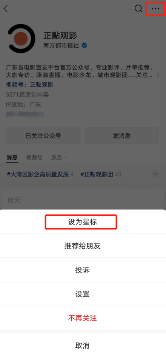Screen dimensions: 166x358
Task: Open 设置 from the action sheet
Action: coord(83,294)
